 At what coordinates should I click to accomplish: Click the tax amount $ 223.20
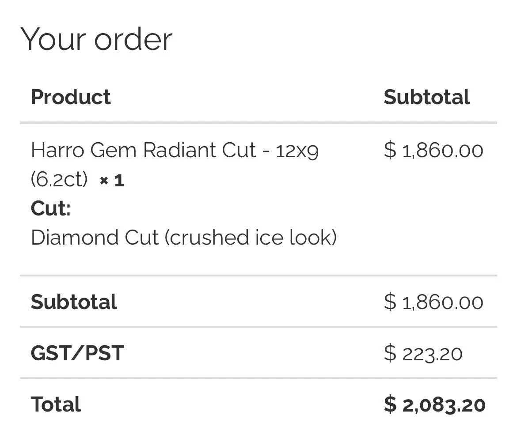pos(423,354)
